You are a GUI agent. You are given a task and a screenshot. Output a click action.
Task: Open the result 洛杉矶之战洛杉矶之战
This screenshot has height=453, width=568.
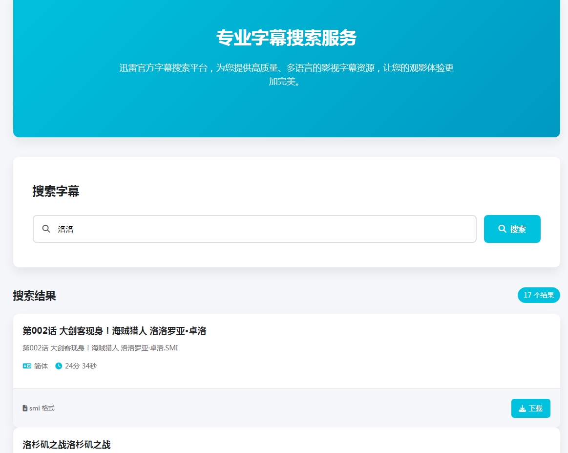[66, 445]
